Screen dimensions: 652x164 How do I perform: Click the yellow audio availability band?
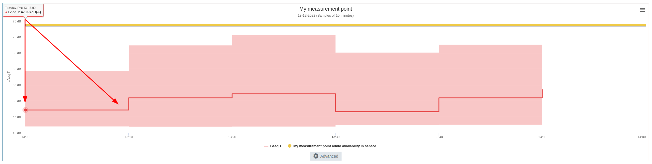(346, 25)
